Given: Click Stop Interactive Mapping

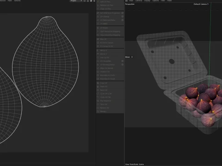Looking at the screenshot, I should click(x=110, y=35).
